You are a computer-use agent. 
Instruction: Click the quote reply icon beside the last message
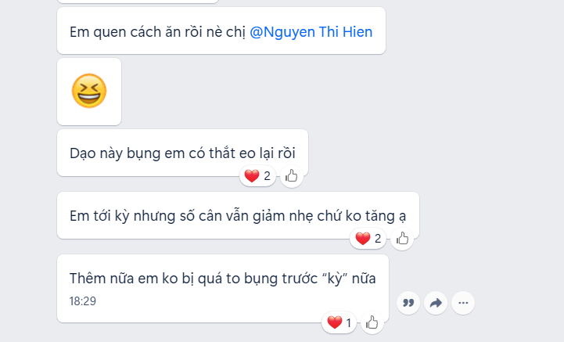408,303
